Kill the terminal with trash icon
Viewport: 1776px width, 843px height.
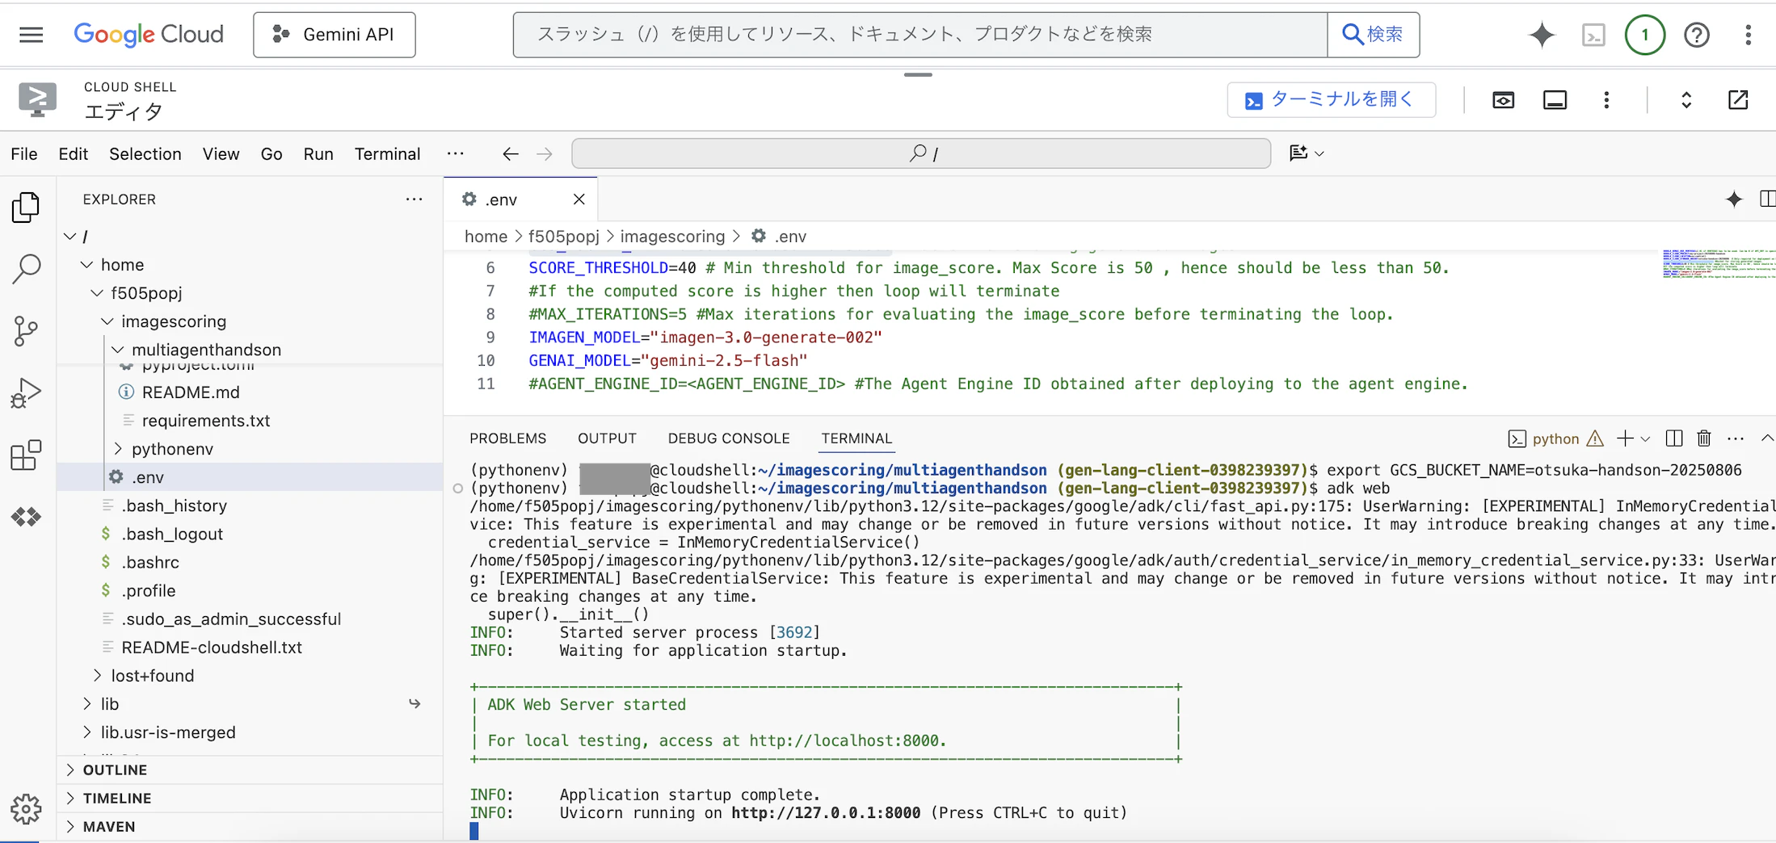1704,438
